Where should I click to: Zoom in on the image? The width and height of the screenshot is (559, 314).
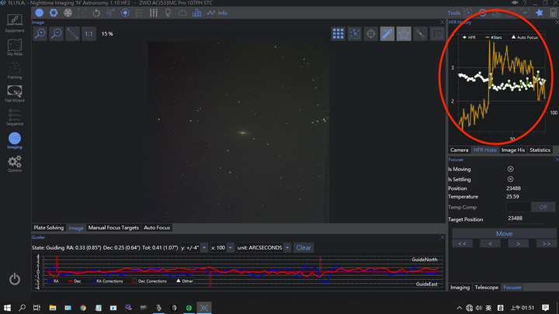(x=40, y=34)
